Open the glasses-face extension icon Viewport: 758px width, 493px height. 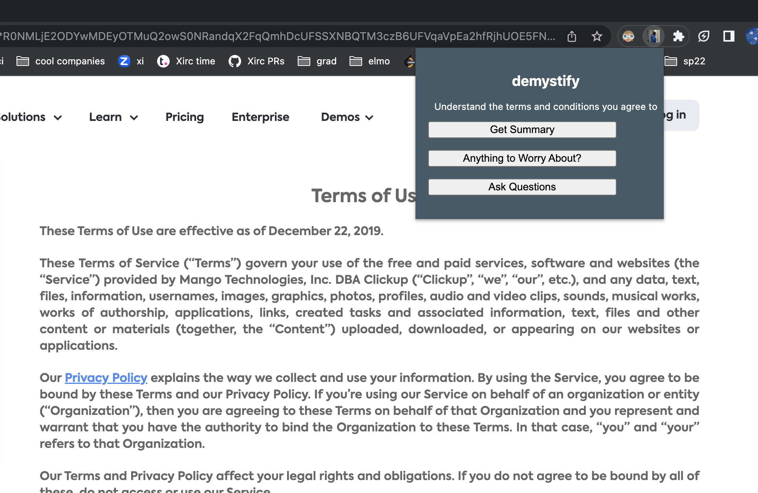[x=628, y=37]
